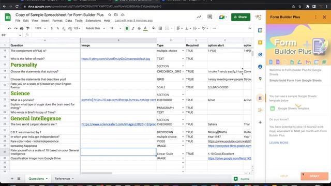Show more toolbar options via ellipsis

pos(214,28)
